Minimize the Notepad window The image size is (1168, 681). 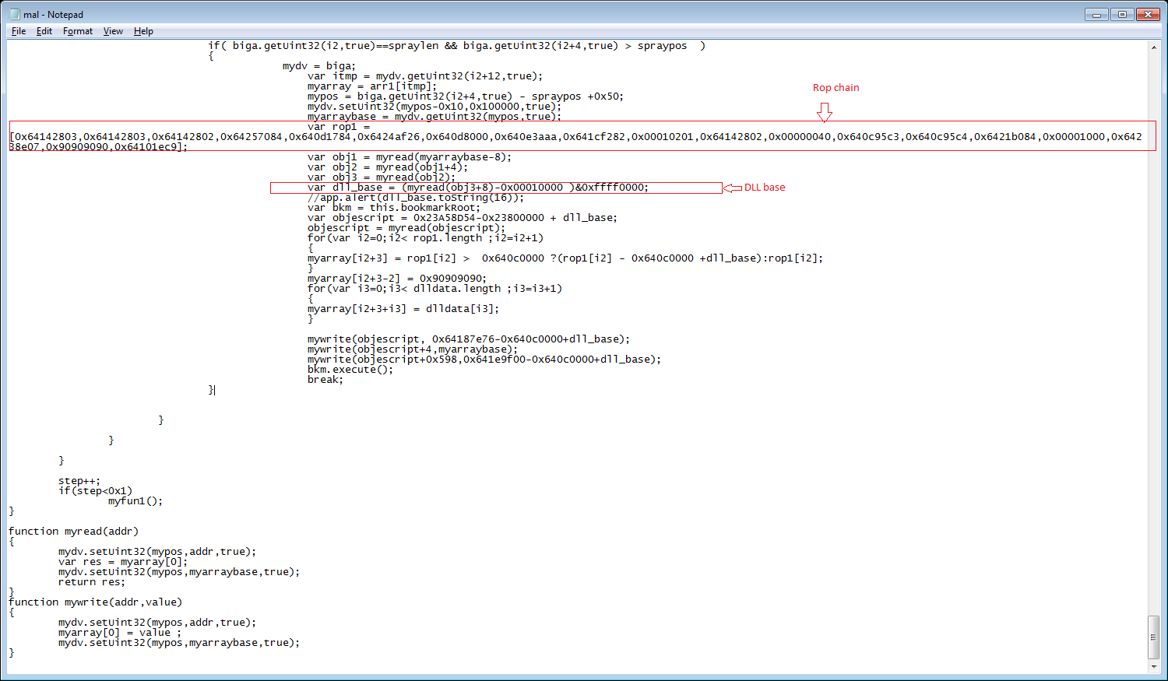pyautogui.click(x=1096, y=14)
